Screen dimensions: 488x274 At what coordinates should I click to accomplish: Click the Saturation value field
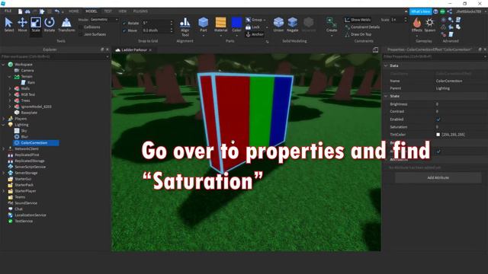(x=461, y=127)
